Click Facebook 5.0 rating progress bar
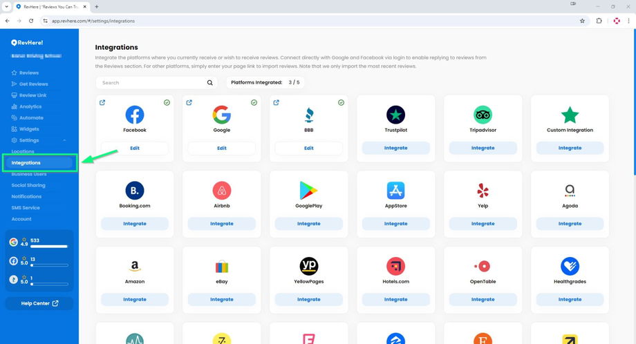 pos(49,265)
